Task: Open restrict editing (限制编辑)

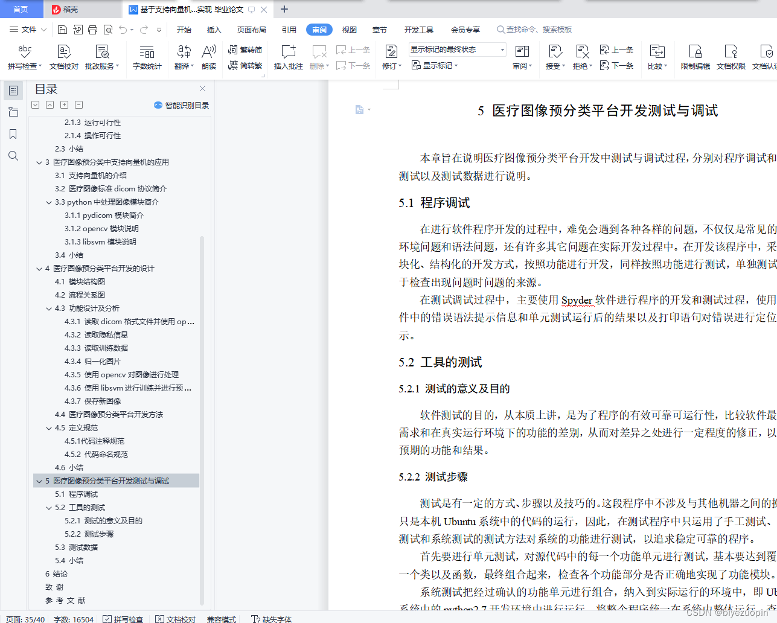Action: pos(695,57)
